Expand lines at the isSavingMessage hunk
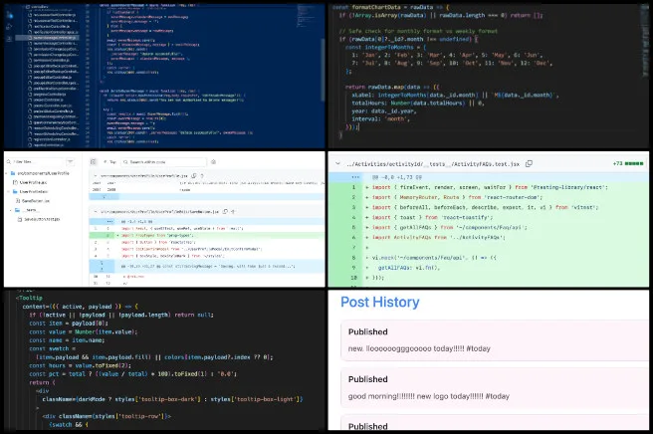The height and width of the screenshot is (434, 653). [102, 266]
